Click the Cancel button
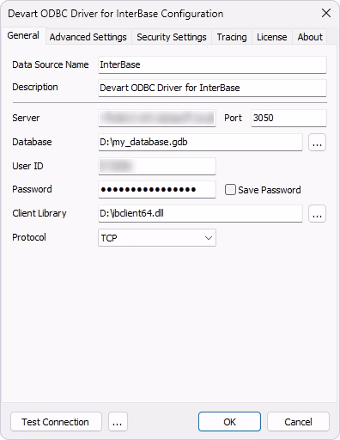Viewport: 340px width, 440px height. click(x=298, y=422)
